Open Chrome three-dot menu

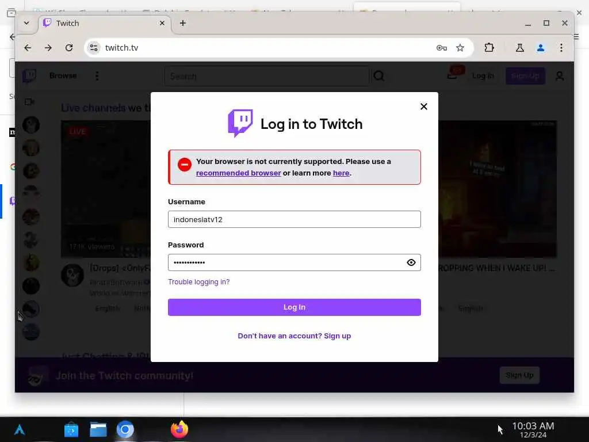561,48
